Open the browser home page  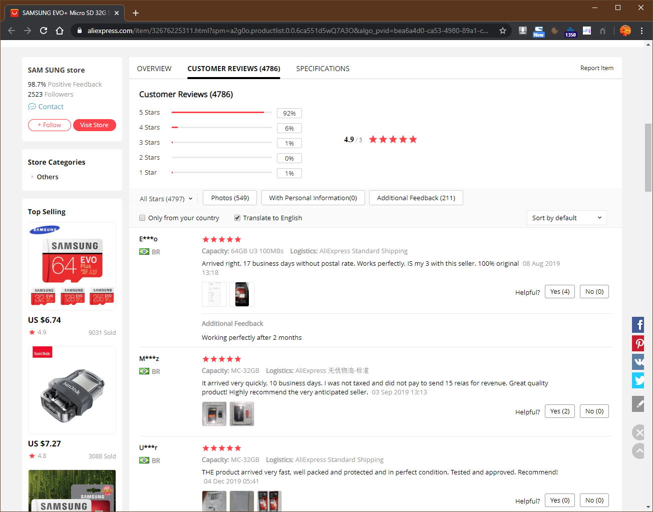60,31
